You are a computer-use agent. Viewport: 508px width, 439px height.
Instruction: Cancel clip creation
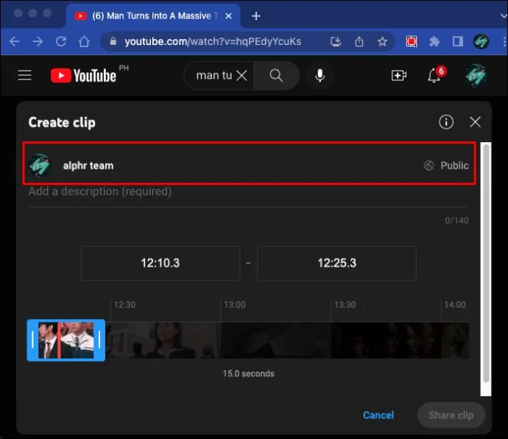click(x=378, y=415)
